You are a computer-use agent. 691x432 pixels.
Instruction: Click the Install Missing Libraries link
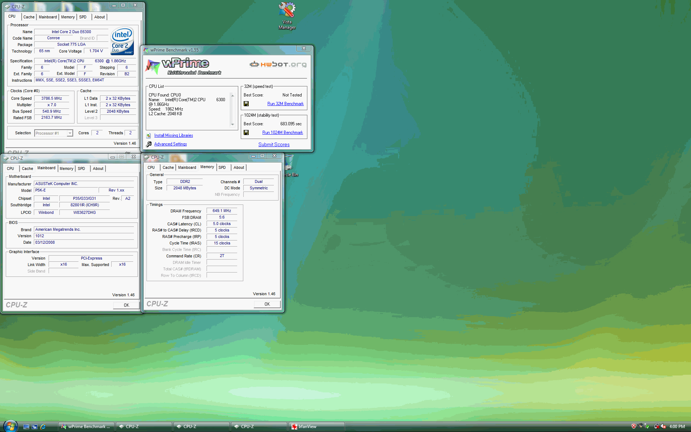pyautogui.click(x=173, y=135)
